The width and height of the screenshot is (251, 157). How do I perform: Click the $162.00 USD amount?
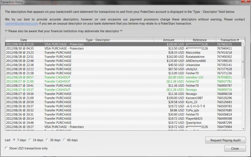[x=175, y=56]
